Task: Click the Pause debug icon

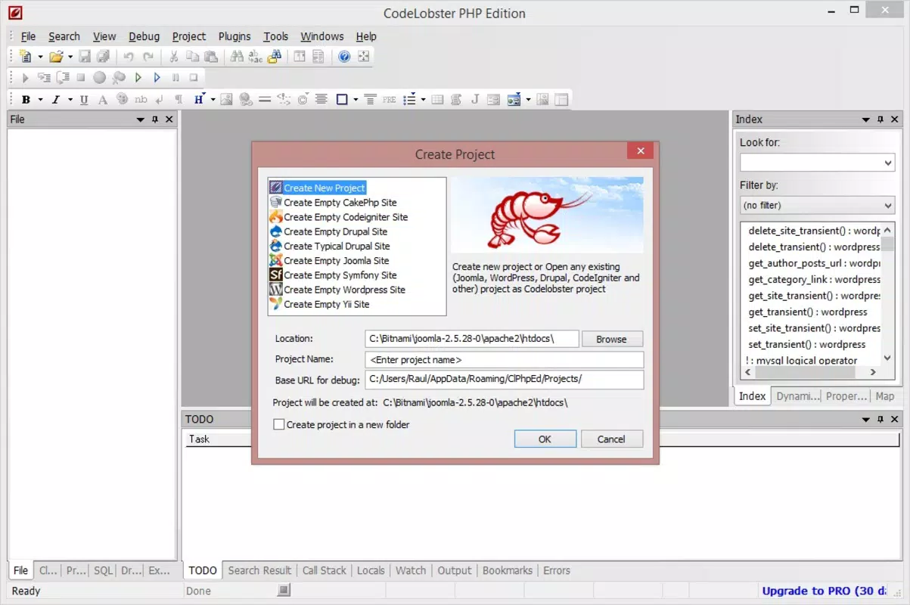Action: click(175, 77)
